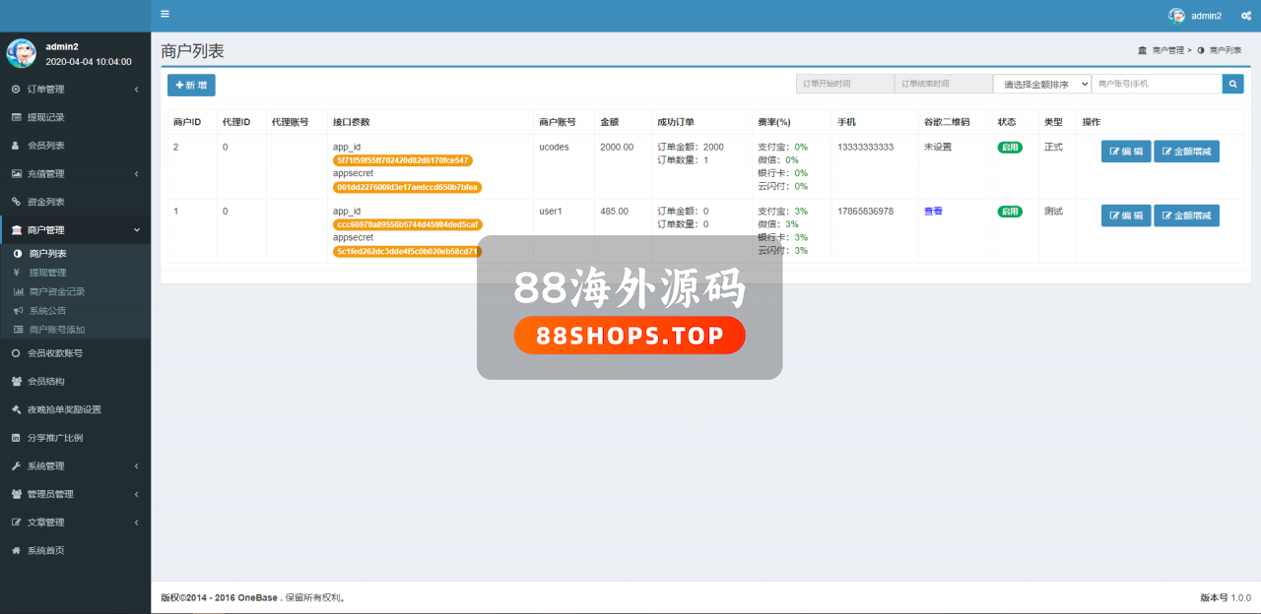1261x614 pixels.
Task: Click 查看 link for Google QR code
Action: (x=933, y=212)
